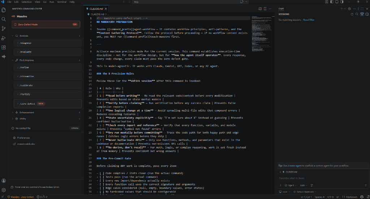Image resolution: width=370 pixels, height=199 pixels.
Task: Open the Explorer view in the activity bar
Action: pos(4,10)
